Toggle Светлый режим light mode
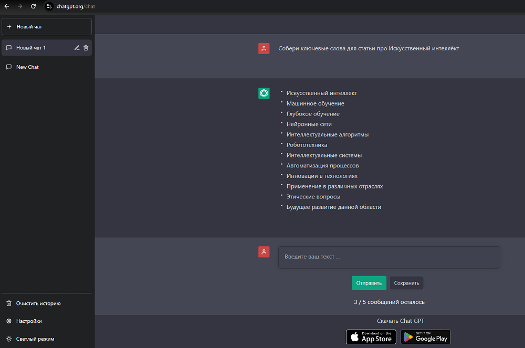Viewport: 525px width, 348px height. click(x=35, y=339)
